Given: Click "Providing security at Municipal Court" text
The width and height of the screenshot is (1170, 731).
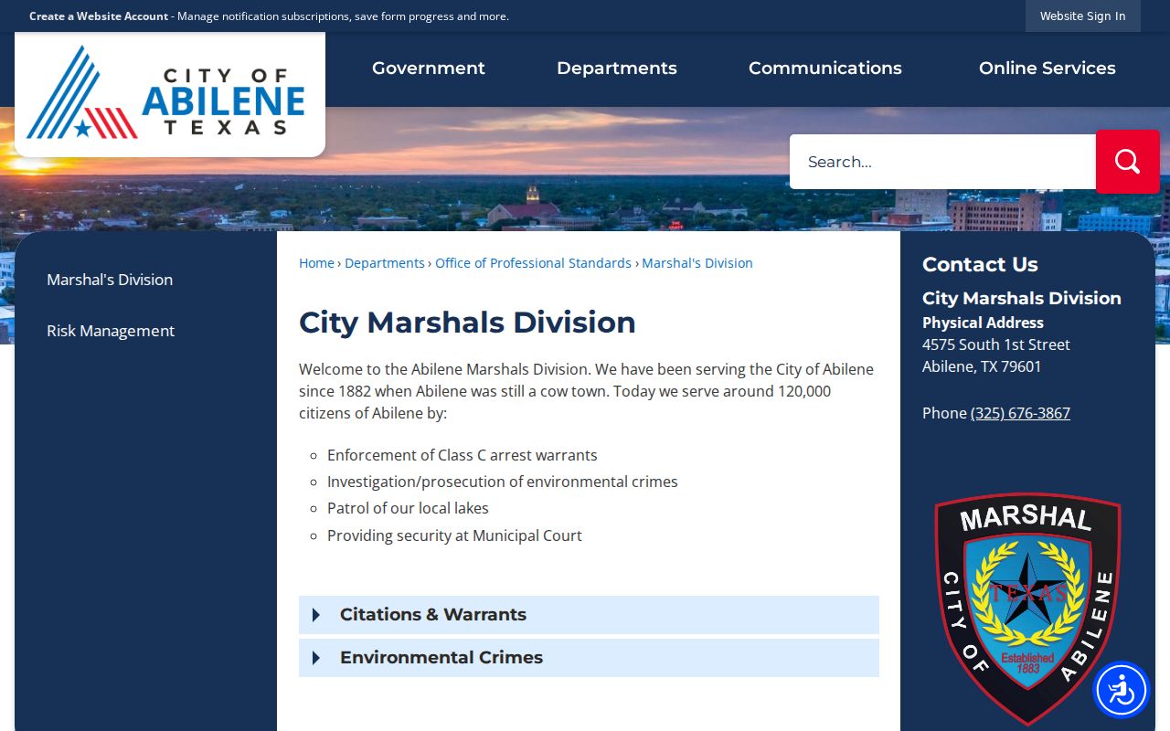Looking at the screenshot, I should [454, 535].
